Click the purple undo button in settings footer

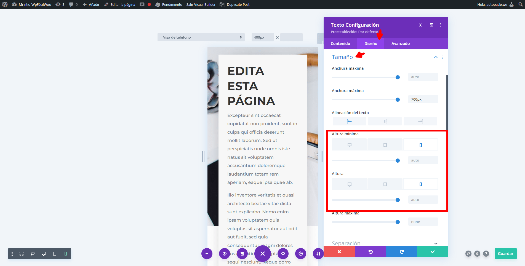(x=370, y=252)
